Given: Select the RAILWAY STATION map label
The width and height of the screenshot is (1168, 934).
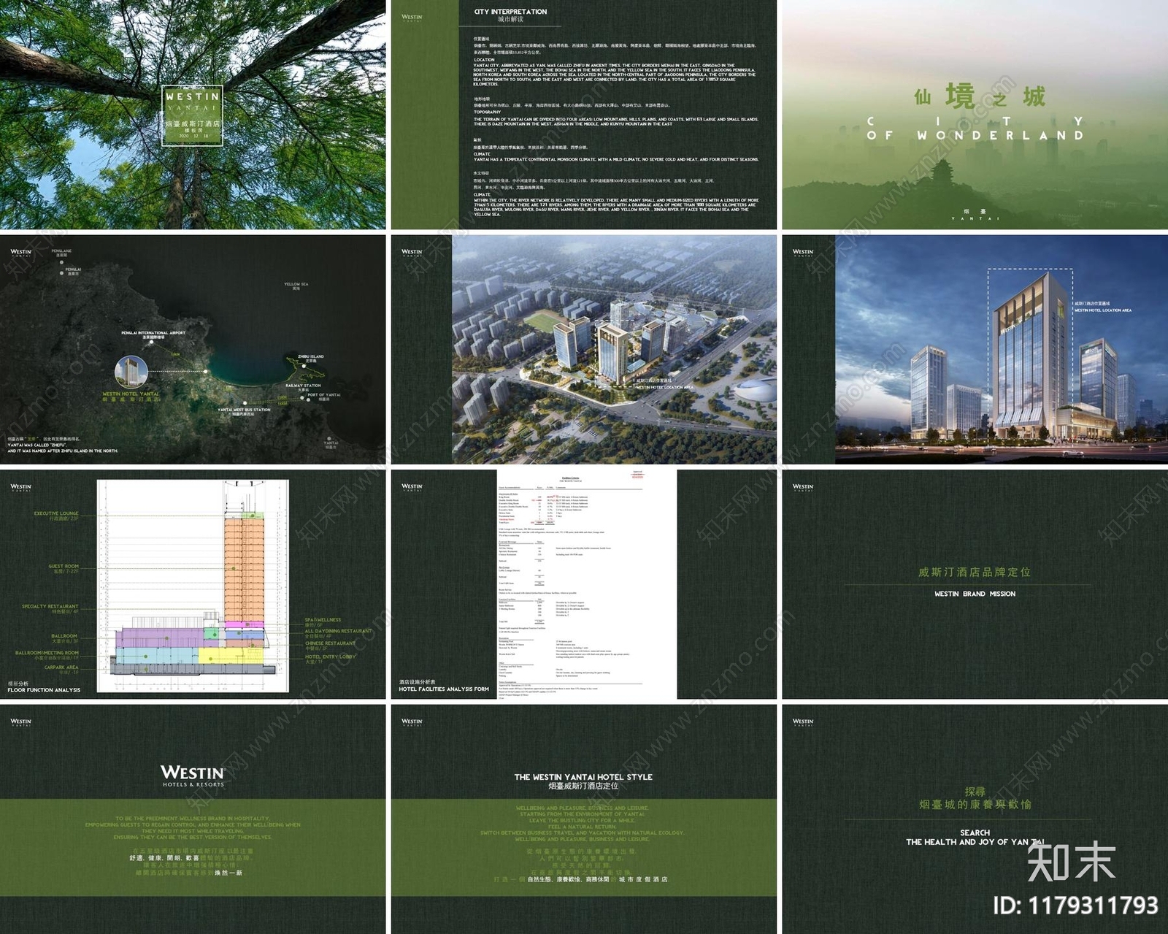Looking at the screenshot, I should 303,386.
